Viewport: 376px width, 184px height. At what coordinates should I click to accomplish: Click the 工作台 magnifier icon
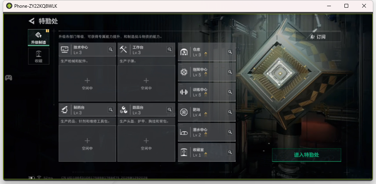click(170, 49)
